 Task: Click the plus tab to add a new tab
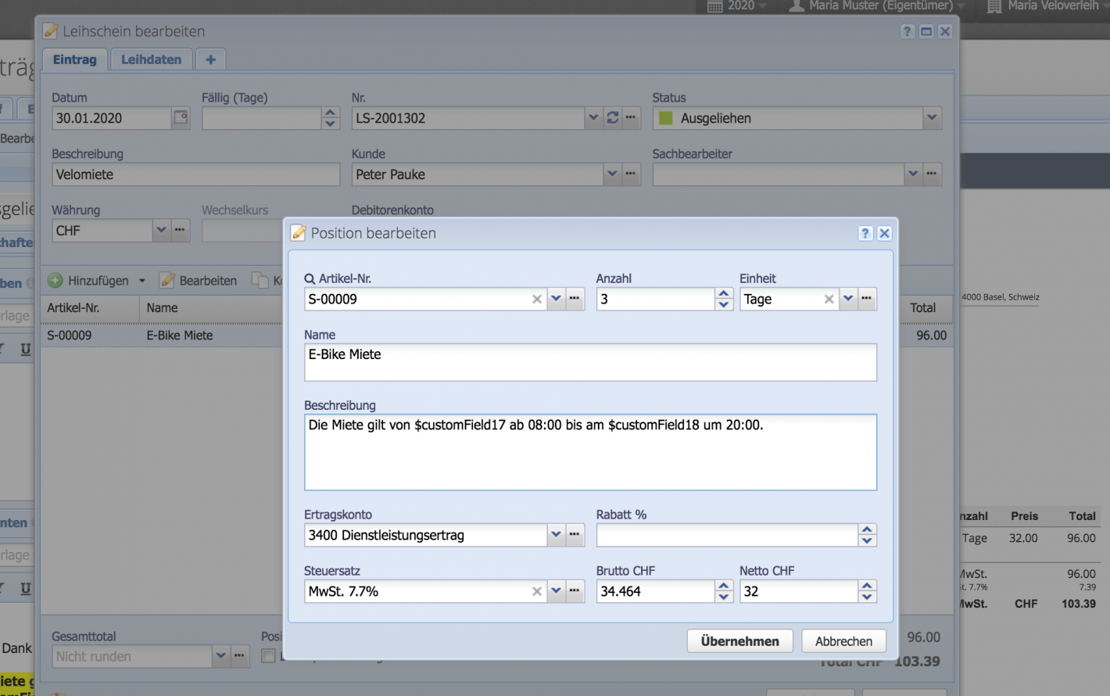tap(210, 59)
